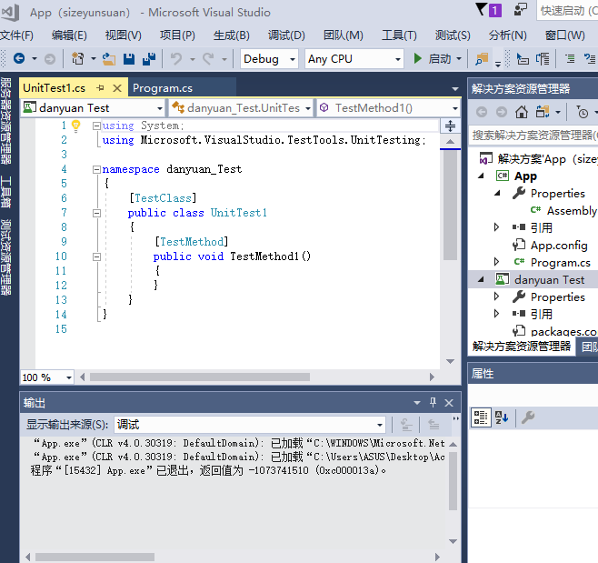Click the property pages wrench icon

click(528, 417)
